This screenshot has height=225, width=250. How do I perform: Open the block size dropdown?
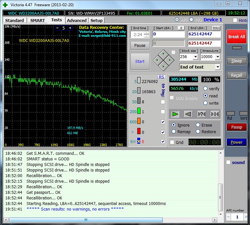click(195, 57)
